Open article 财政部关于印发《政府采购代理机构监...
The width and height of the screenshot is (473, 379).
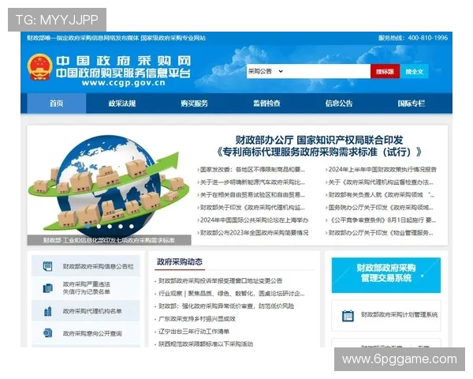coord(252,208)
